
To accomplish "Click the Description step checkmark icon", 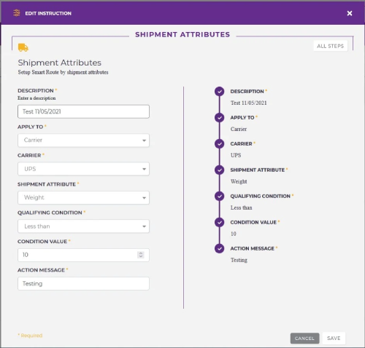I will (x=220, y=92).
